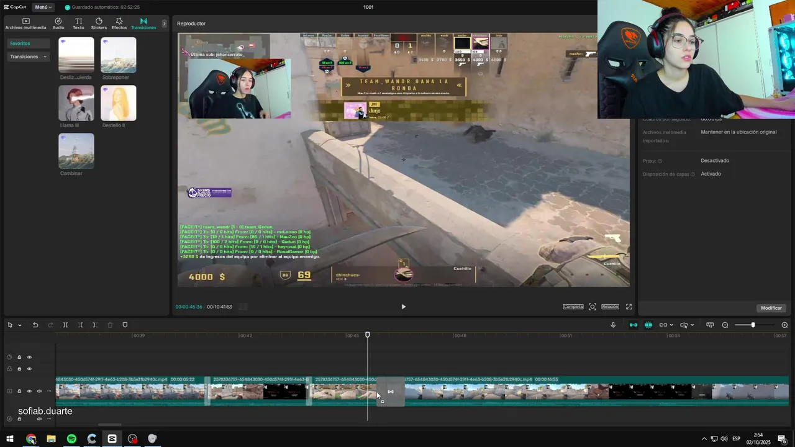Mute the bottom audio track
The width and height of the screenshot is (795, 447).
(39, 418)
